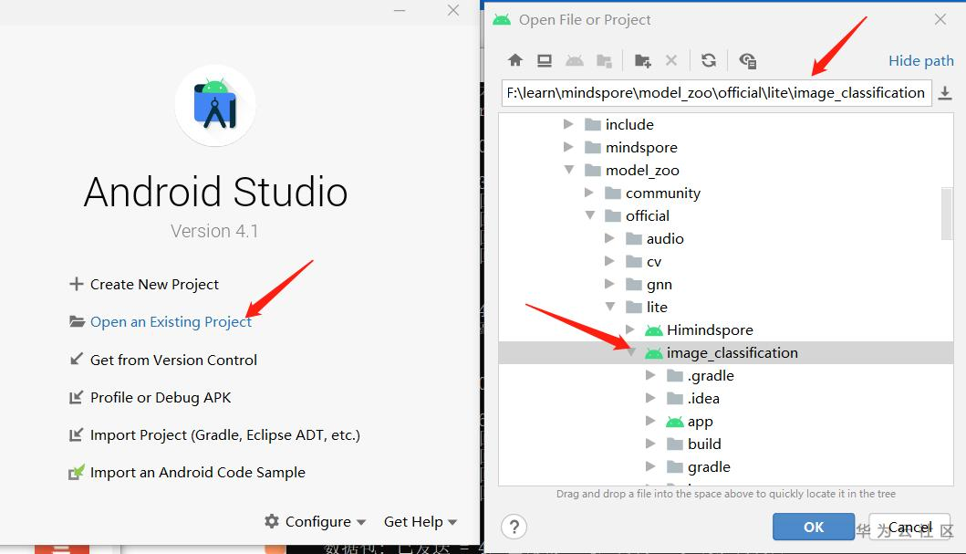
Task: Expand the mindspore folder
Action: (568, 147)
